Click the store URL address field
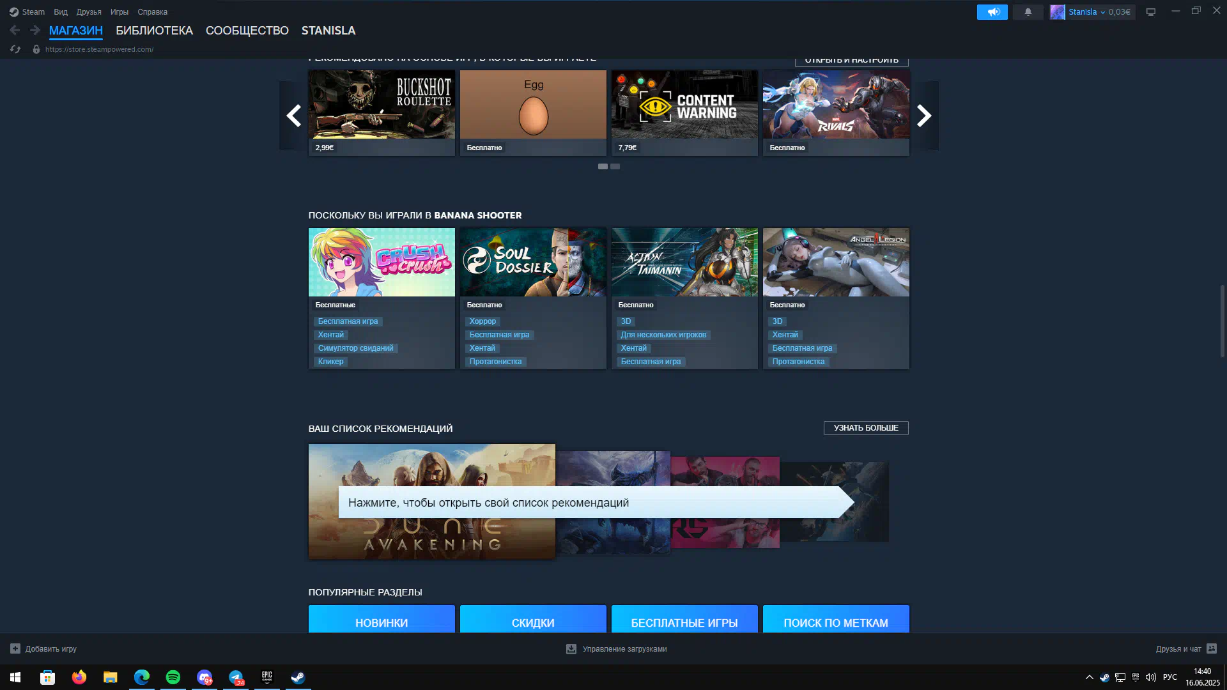Screen dimensions: 1227x690 pos(99,49)
